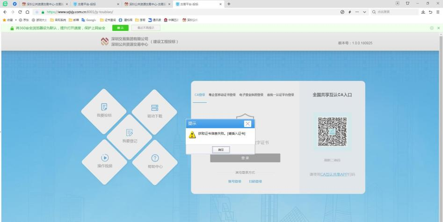Open a new browser tab

[229, 4]
